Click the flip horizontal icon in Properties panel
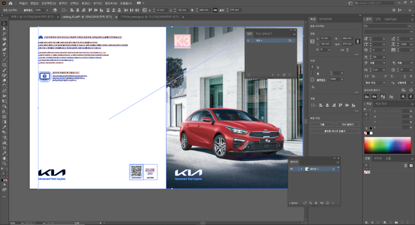The height and width of the screenshot is (225, 415). tap(342, 50)
